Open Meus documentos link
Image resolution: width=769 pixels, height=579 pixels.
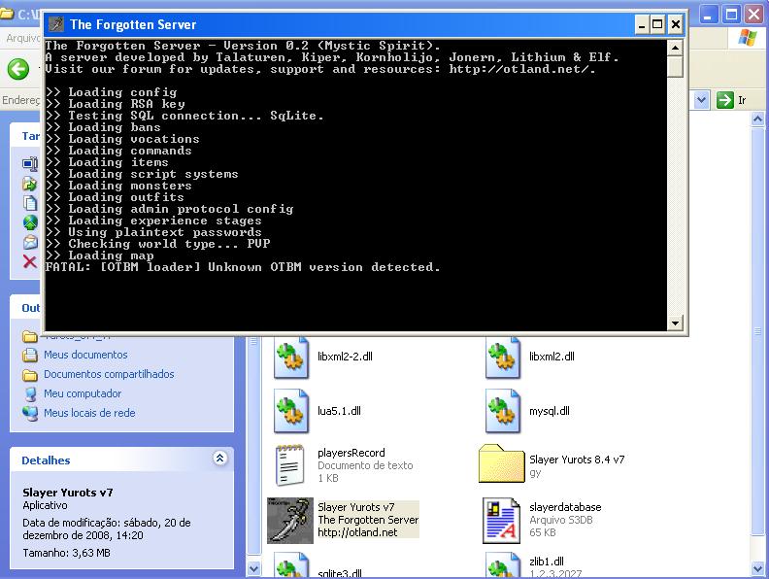pyautogui.click(x=85, y=355)
